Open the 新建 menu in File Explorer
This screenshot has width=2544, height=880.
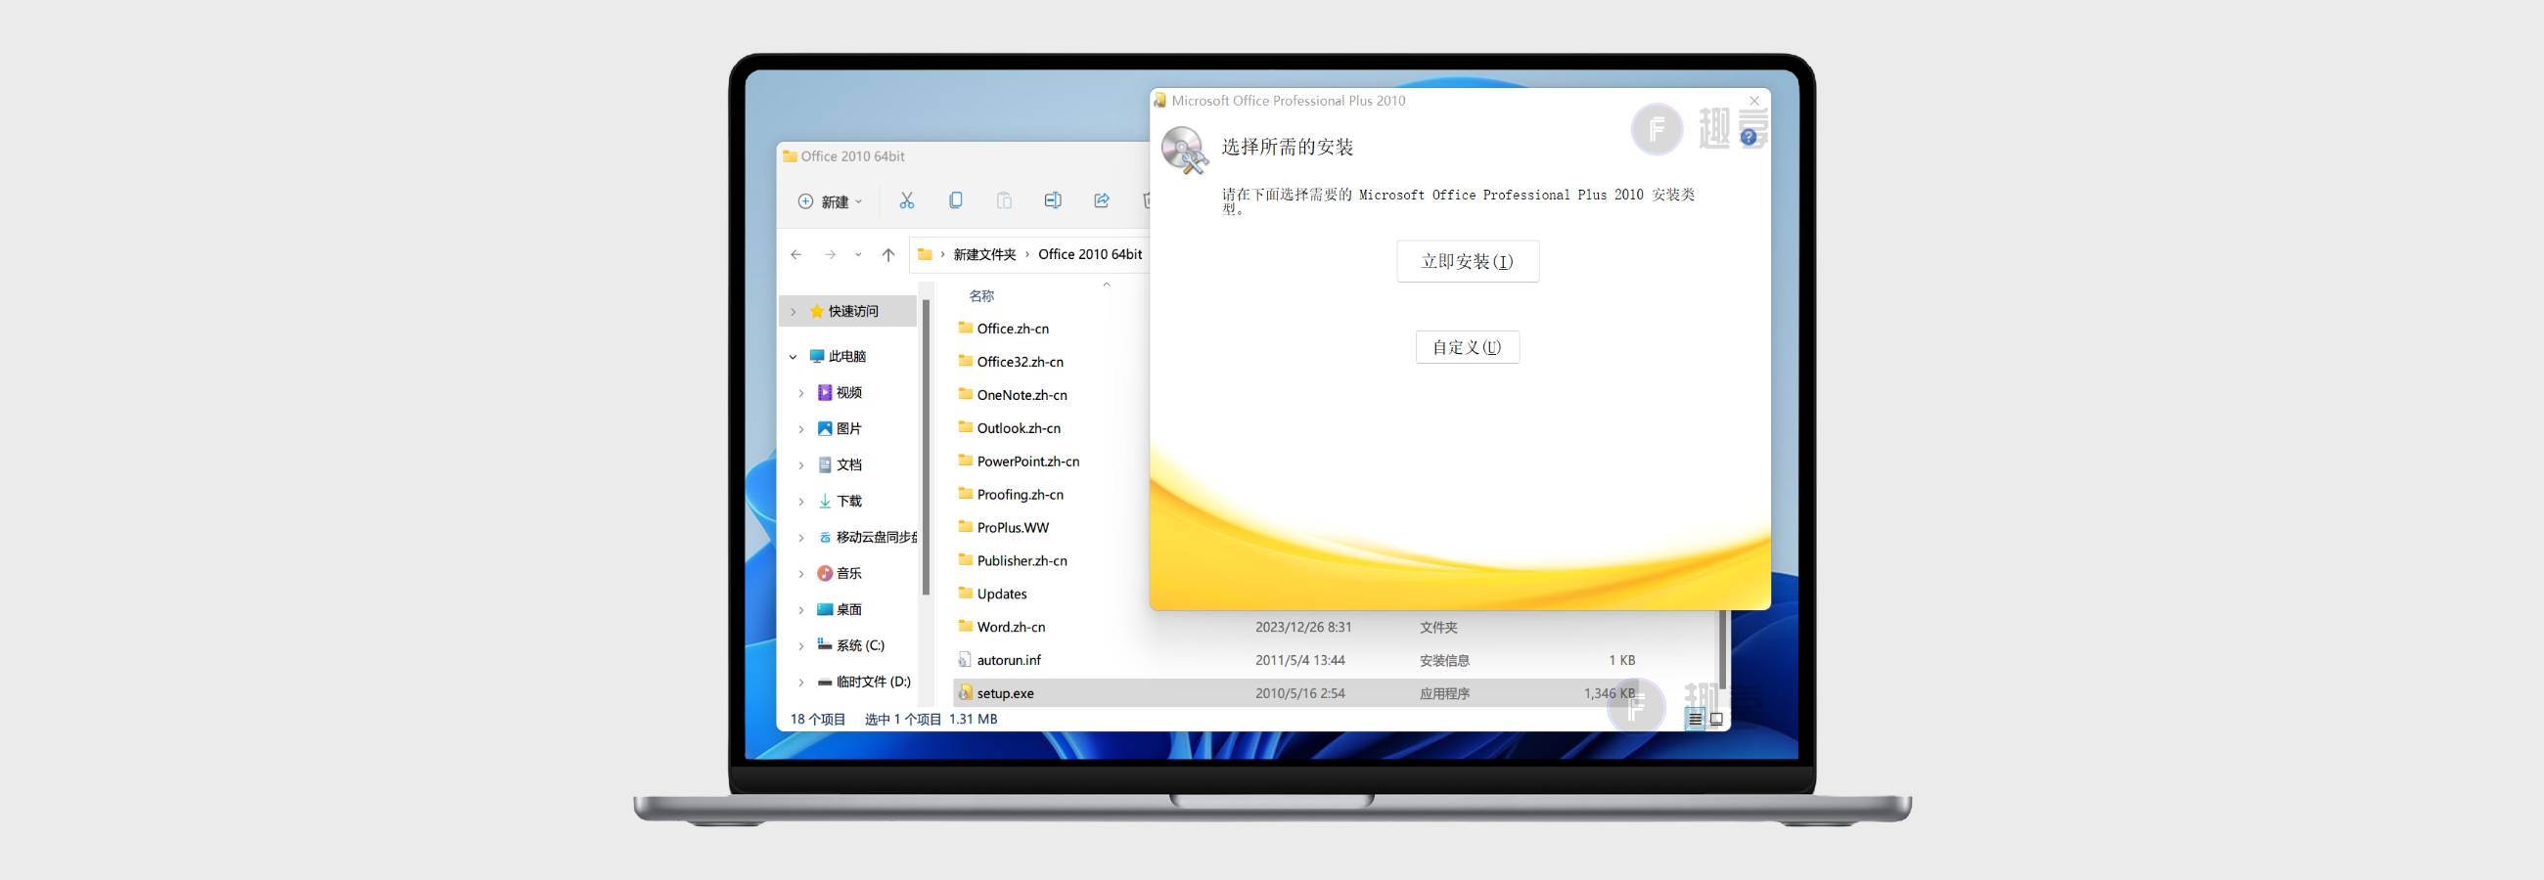831,201
